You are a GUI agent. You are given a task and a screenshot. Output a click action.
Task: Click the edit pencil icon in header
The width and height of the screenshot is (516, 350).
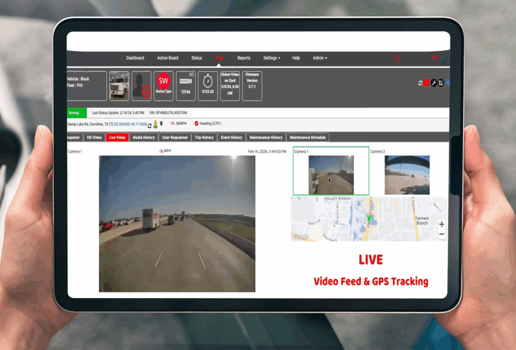[x=441, y=83]
